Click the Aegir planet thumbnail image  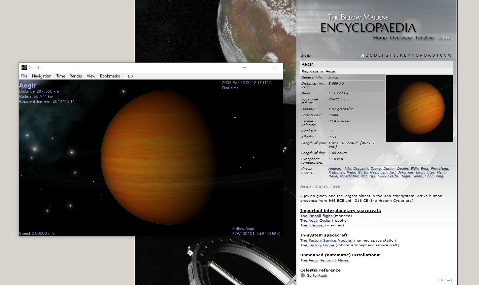(419, 108)
